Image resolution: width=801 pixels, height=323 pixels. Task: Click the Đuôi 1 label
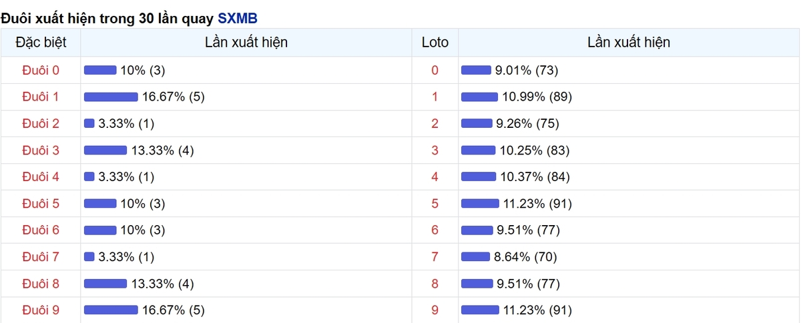(x=41, y=97)
